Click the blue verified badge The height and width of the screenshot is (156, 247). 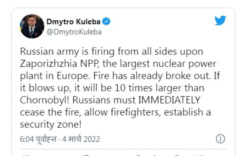(x=107, y=21)
